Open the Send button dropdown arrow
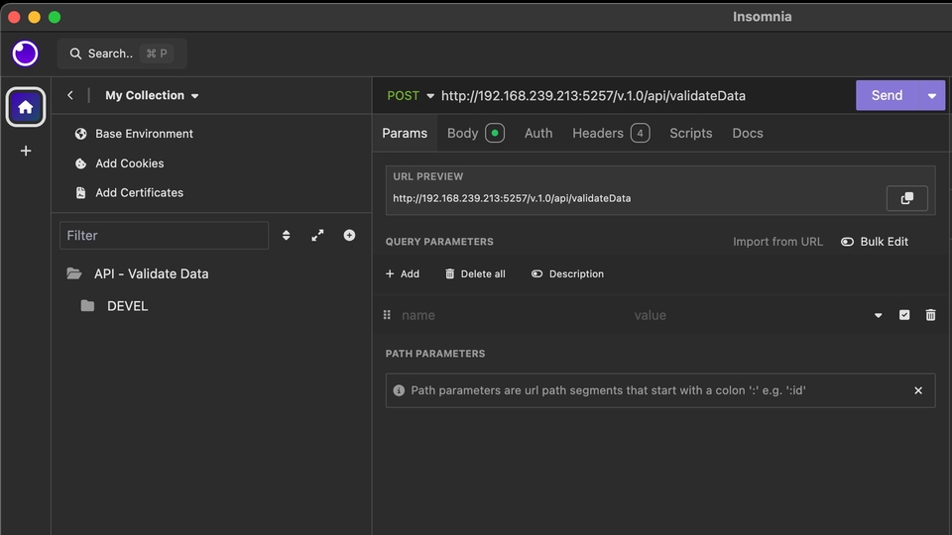The height and width of the screenshot is (535, 952). (x=932, y=96)
